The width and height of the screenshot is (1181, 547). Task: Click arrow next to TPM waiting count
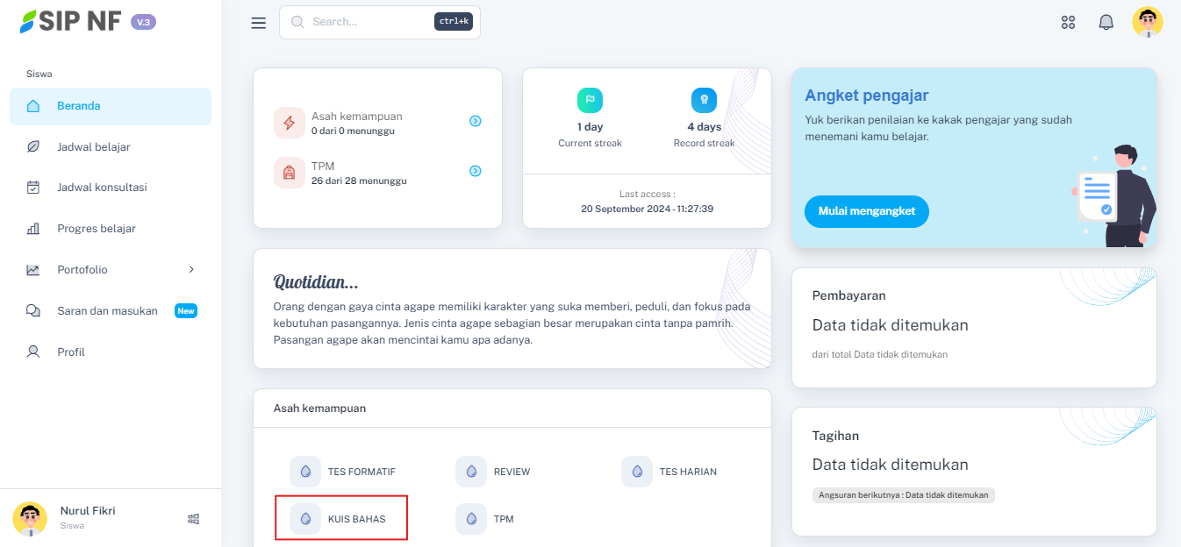pyautogui.click(x=475, y=172)
